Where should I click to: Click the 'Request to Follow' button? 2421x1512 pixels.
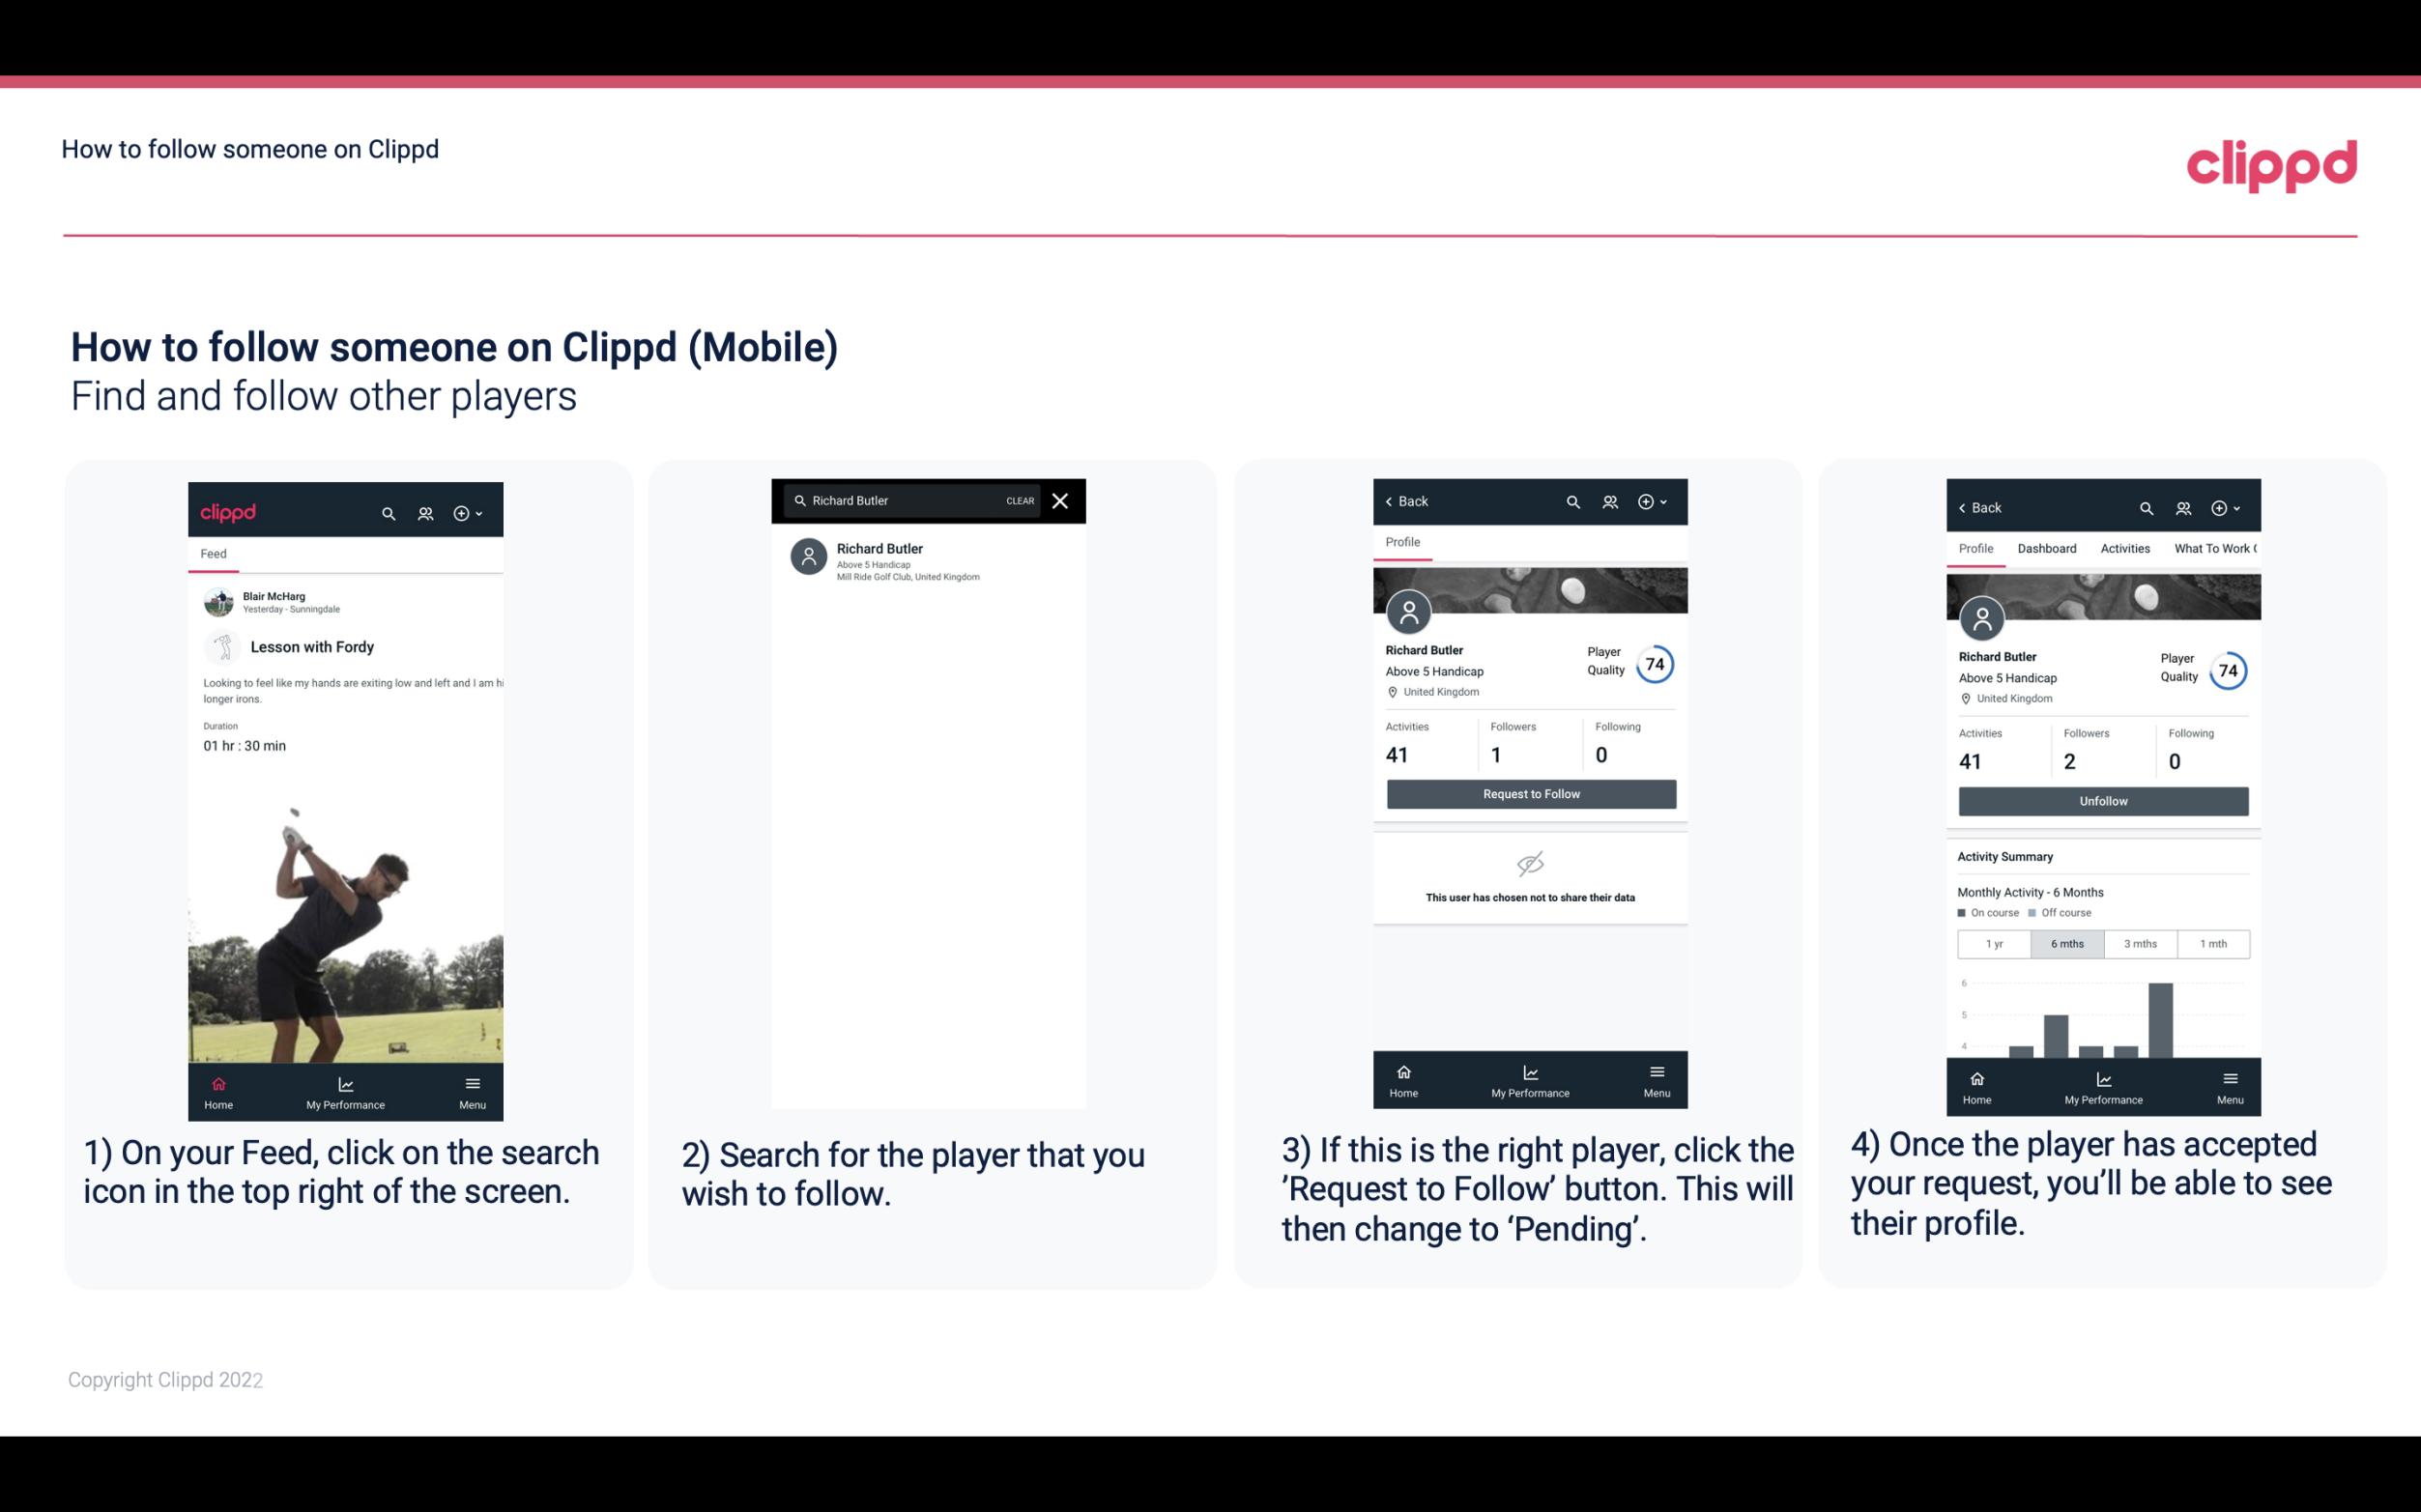click(1531, 792)
